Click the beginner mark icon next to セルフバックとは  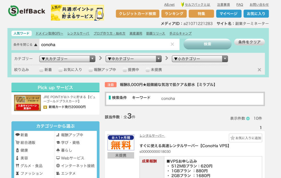click(x=182, y=4)
